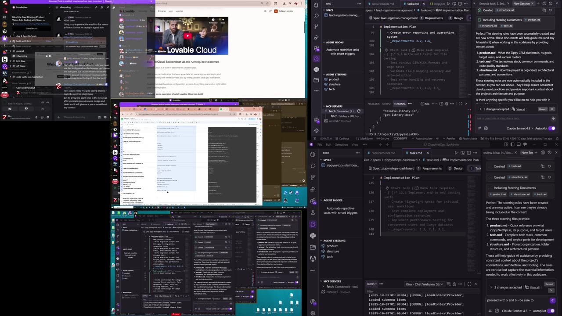Lock output scroll in bottom Kiro window
This screenshot has height=316, width=562.
(454, 284)
